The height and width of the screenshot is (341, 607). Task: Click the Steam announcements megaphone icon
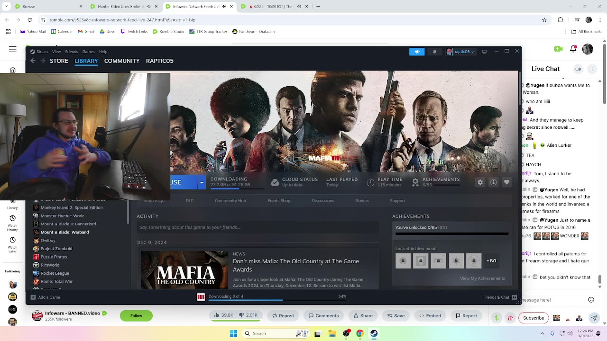pyautogui.click(x=417, y=52)
